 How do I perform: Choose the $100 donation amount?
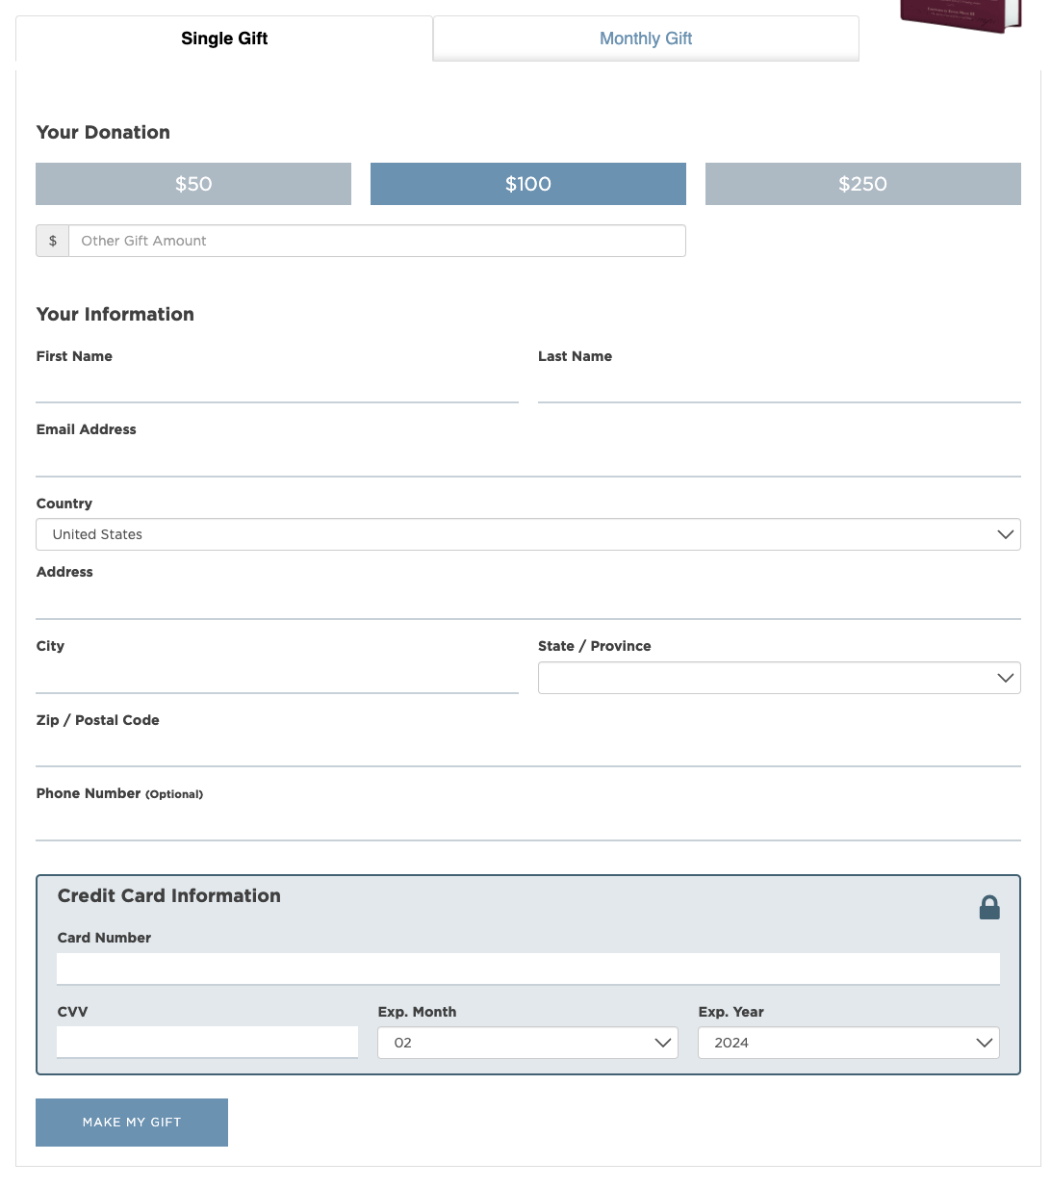[x=527, y=184]
